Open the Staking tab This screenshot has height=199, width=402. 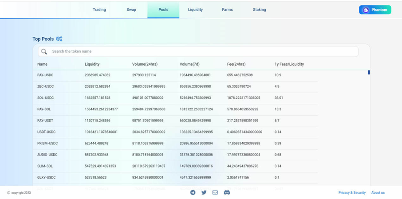(x=260, y=10)
